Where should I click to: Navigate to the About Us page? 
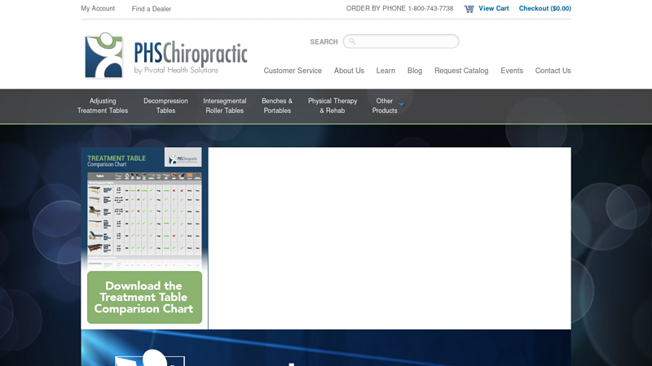pos(349,71)
